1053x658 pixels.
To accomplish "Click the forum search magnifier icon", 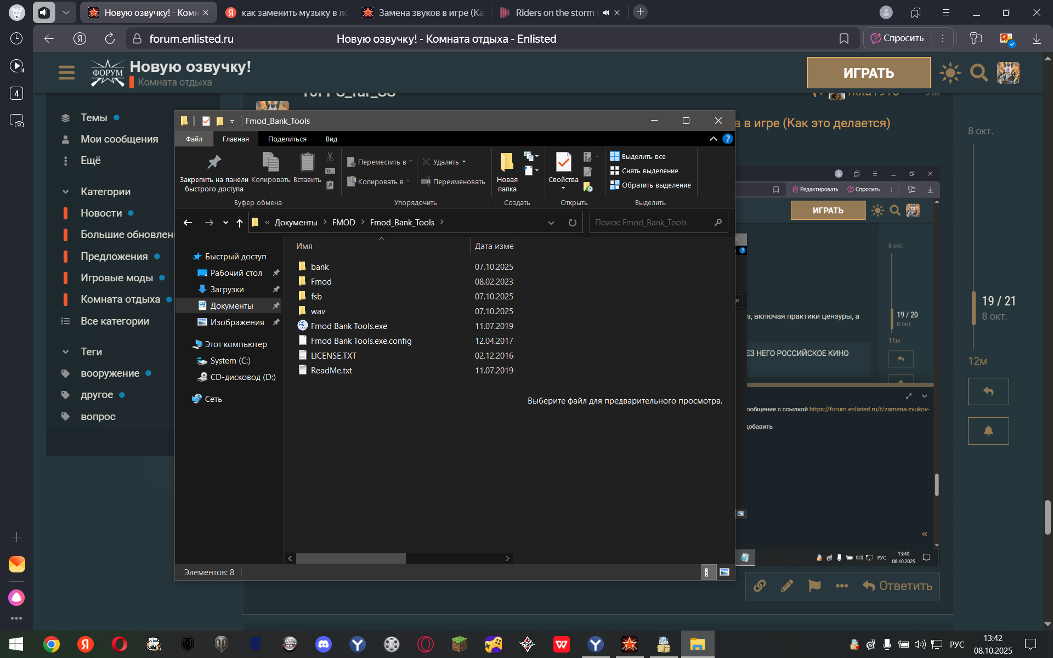I will (x=978, y=73).
